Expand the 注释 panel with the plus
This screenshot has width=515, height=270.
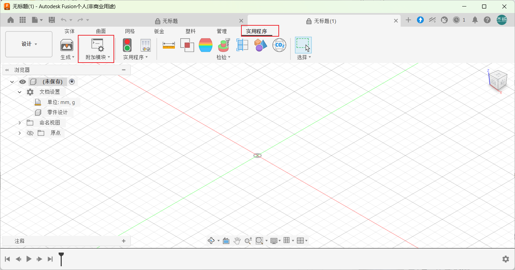(x=124, y=241)
